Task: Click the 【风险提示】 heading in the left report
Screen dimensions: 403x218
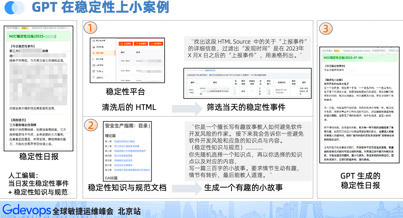Action: 18,120
